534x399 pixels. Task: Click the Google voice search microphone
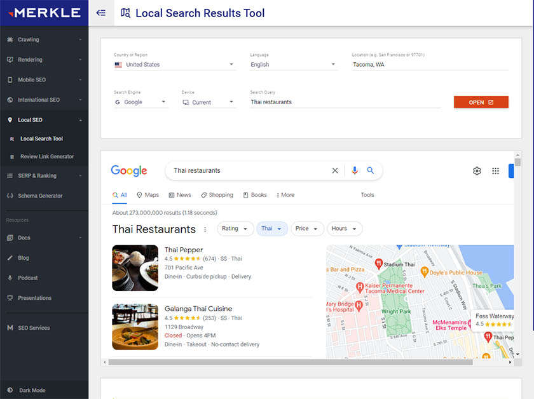pos(355,170)
